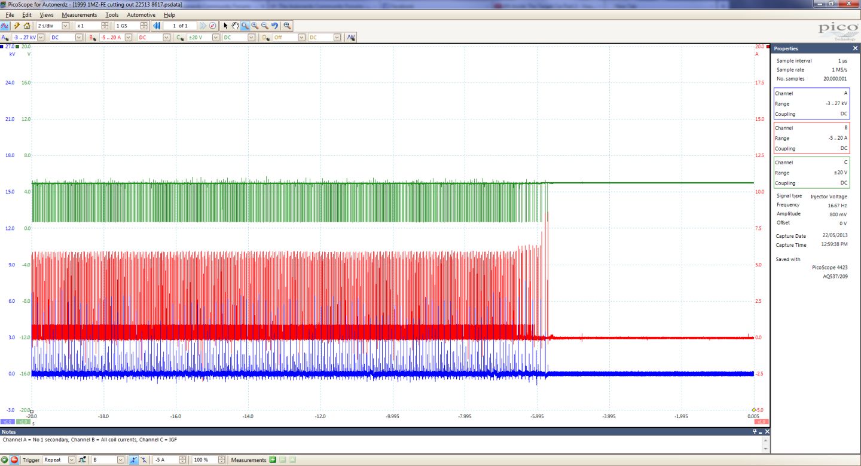The height and width of the screenshot is (466, 861).
Task: Open the timebase 2 s/div dropdown
Action: [x=65, y=26]
